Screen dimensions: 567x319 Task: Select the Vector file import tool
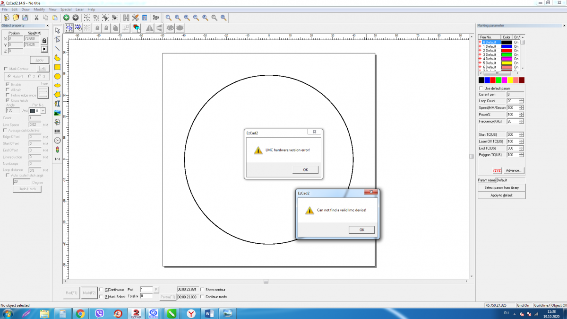(57, 122)
